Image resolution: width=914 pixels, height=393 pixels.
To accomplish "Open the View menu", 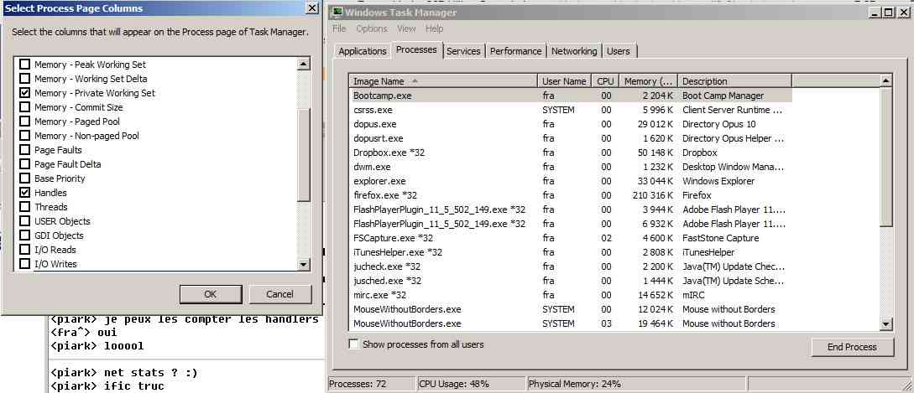I will 406,28.
